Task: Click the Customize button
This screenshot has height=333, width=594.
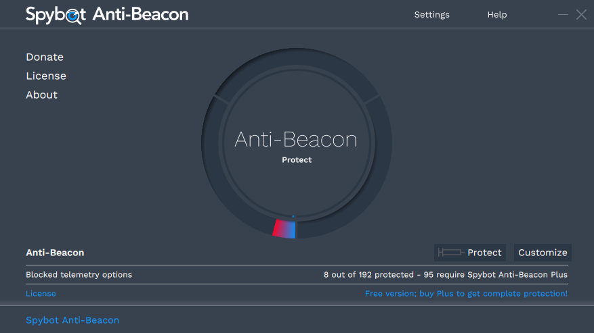Action: [543, 253]
